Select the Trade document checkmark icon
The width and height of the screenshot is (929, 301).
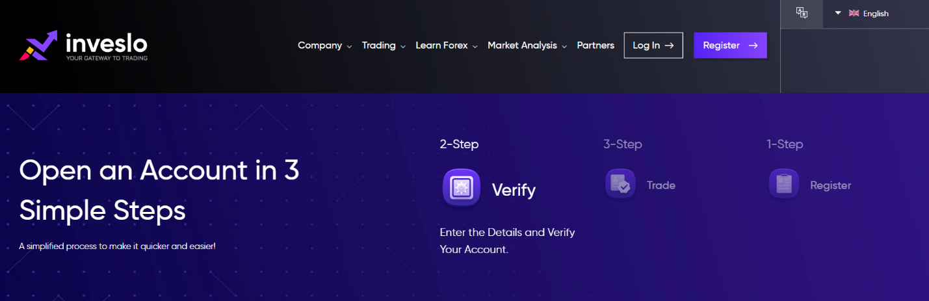click(x=620, y=184)
